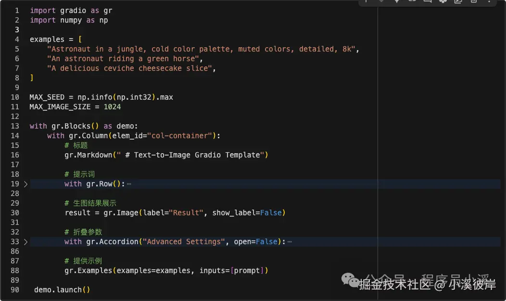Click 'gr.Blocks()' on line 13

click(x=75, y=126)
